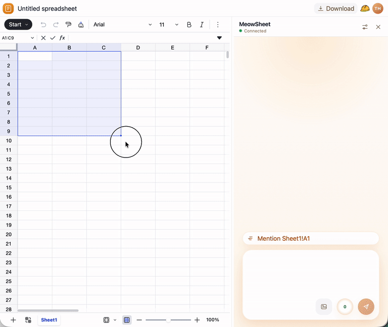Viewport: 388px width, 327px height.
Task: Select row 15 header
Action: pos(9,187)
